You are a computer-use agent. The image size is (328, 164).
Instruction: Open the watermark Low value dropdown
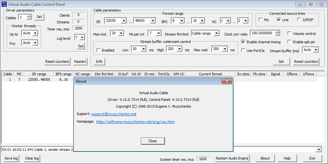[143, 49]
